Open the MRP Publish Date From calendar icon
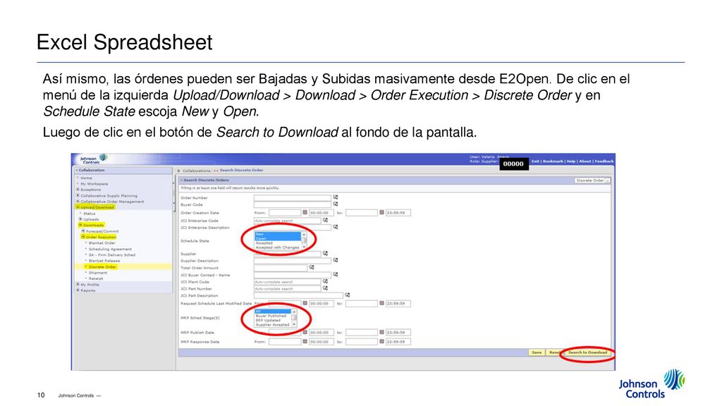 click(x=305, y=332)
